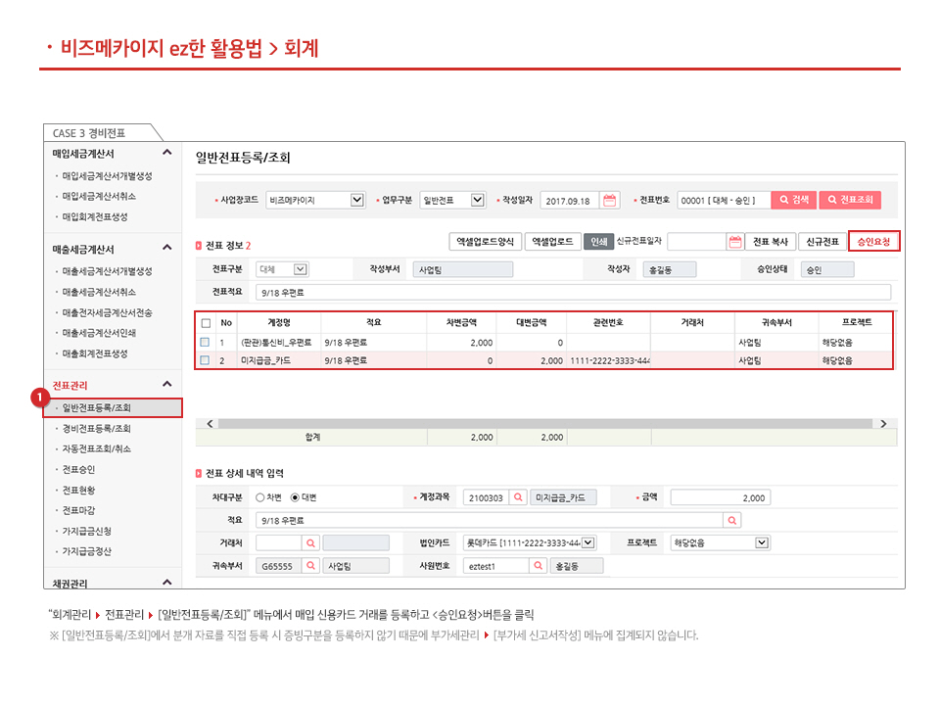The image size is (940, 705).
Task: Click 계정과목 code field 2100303
Action: (487, 497)
